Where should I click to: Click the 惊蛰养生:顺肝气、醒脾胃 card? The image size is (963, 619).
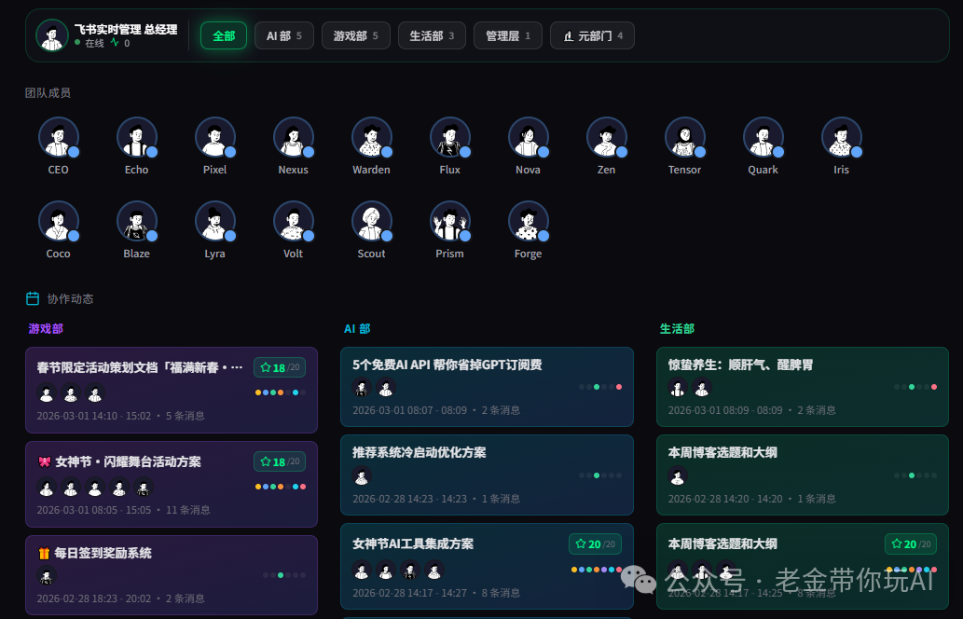802,385
